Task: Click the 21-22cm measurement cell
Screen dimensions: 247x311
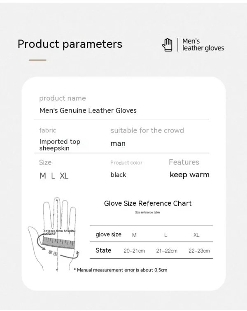Action: [x=167, y=251]
